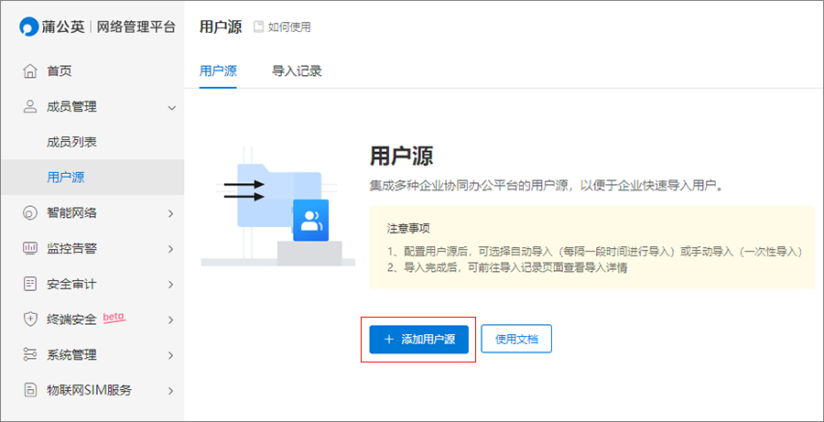
Task: Collapse the 成员管理 chevron
Action: (x=171, y=108)
